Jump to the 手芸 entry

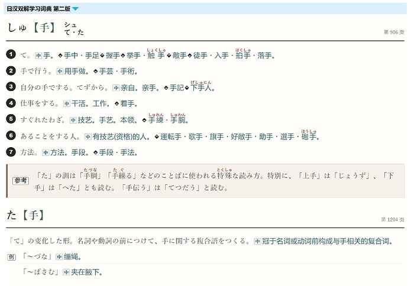coord(106,71)
